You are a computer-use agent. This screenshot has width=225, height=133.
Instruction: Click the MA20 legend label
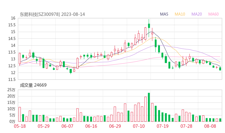click(x=197, y=14)
